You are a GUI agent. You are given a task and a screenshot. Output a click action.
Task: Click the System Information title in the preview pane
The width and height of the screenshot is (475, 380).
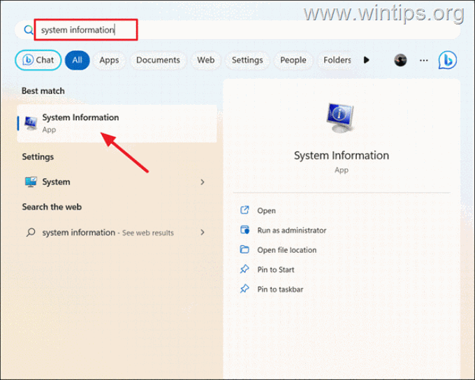pyautogui.click(x=342, y=156)
